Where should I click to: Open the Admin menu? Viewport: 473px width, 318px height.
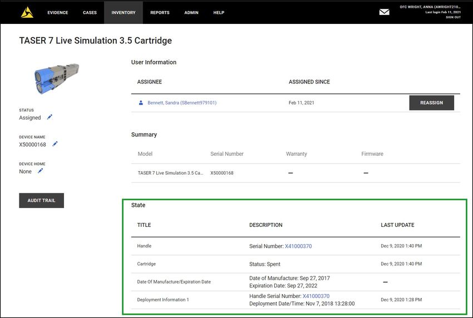point(191,13)
